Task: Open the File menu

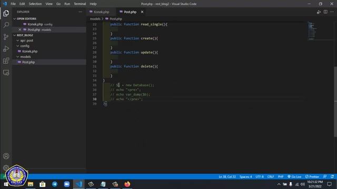Action: 13,4
